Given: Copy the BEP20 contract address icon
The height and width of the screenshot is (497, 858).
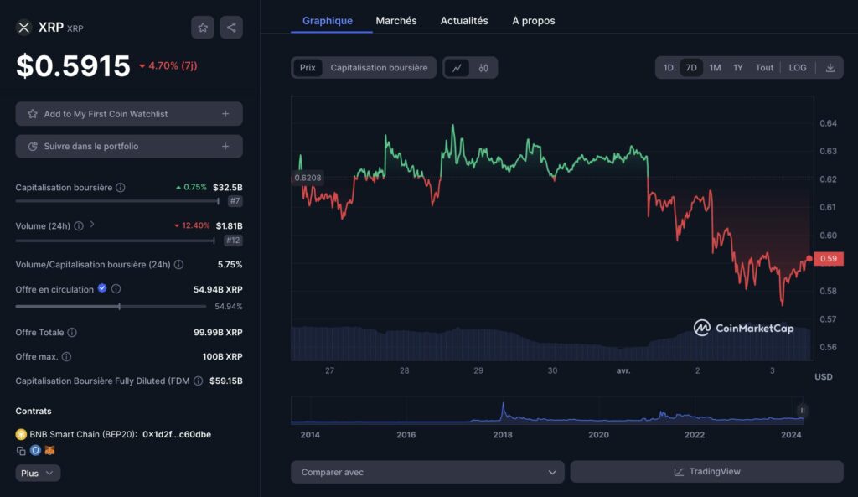Looking at the screenshot, I should pos(21,450).
